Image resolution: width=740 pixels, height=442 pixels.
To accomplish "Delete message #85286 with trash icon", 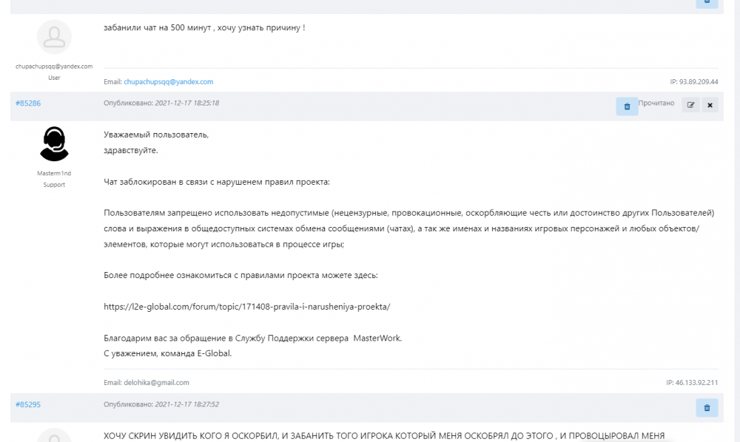I will [627, 106].
